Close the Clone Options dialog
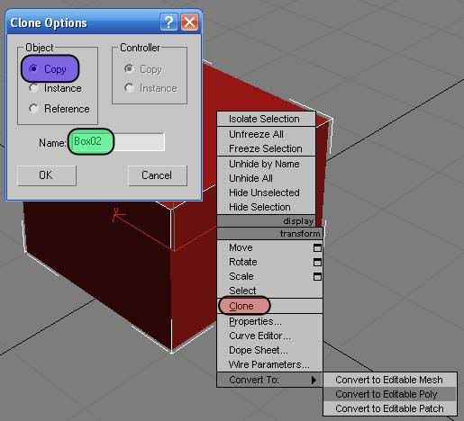Viewport: 464px width, 421px height. (x=189, y=22)
